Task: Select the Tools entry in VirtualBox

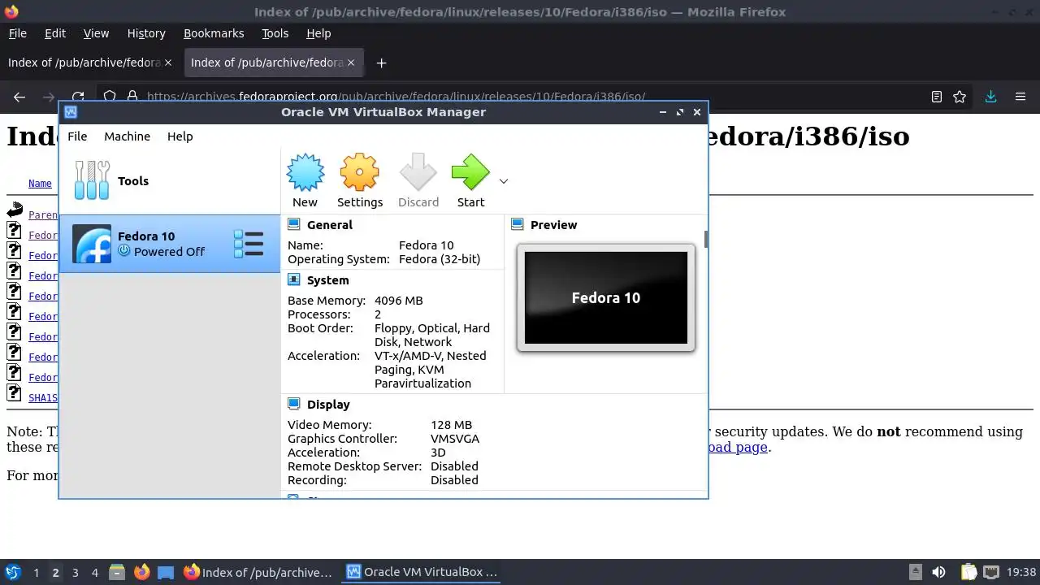Action: click(170, 181)
